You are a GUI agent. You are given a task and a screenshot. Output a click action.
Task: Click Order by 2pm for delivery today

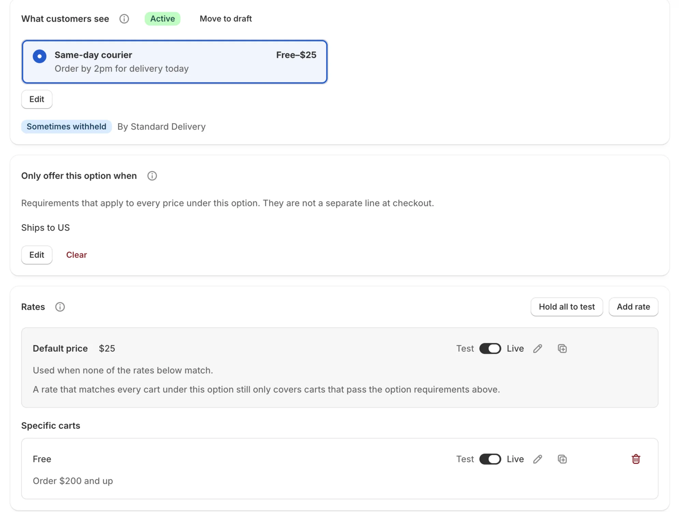tap(121, 69)
